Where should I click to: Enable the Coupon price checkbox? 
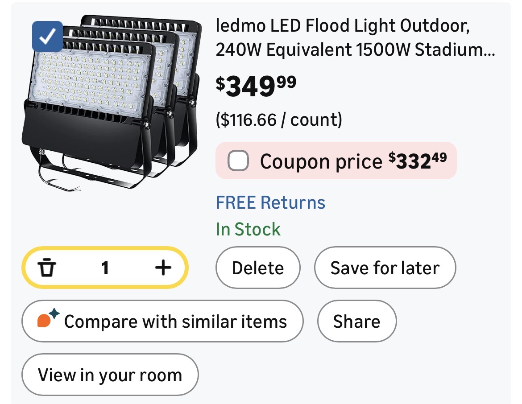238,161
